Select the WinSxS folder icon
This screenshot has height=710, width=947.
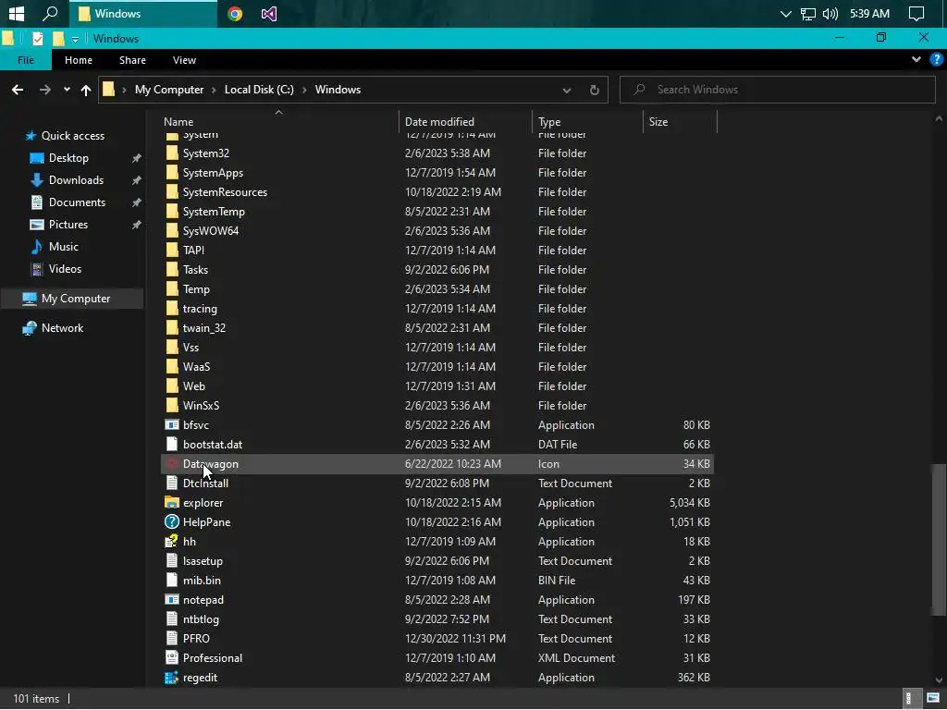click(x=172, y=406)
